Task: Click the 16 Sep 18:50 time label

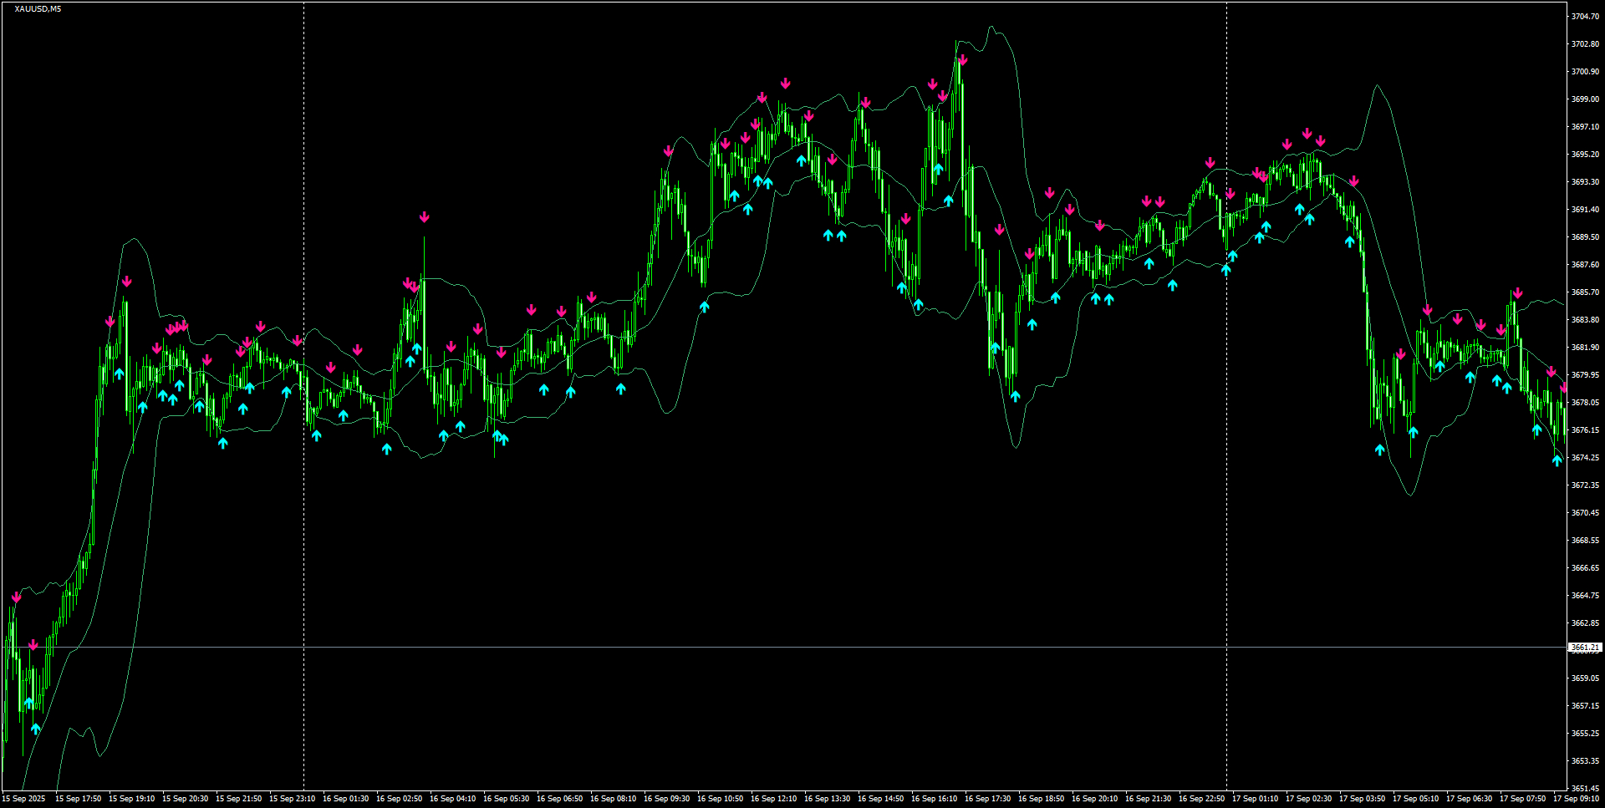Action: click(1041, 799)
